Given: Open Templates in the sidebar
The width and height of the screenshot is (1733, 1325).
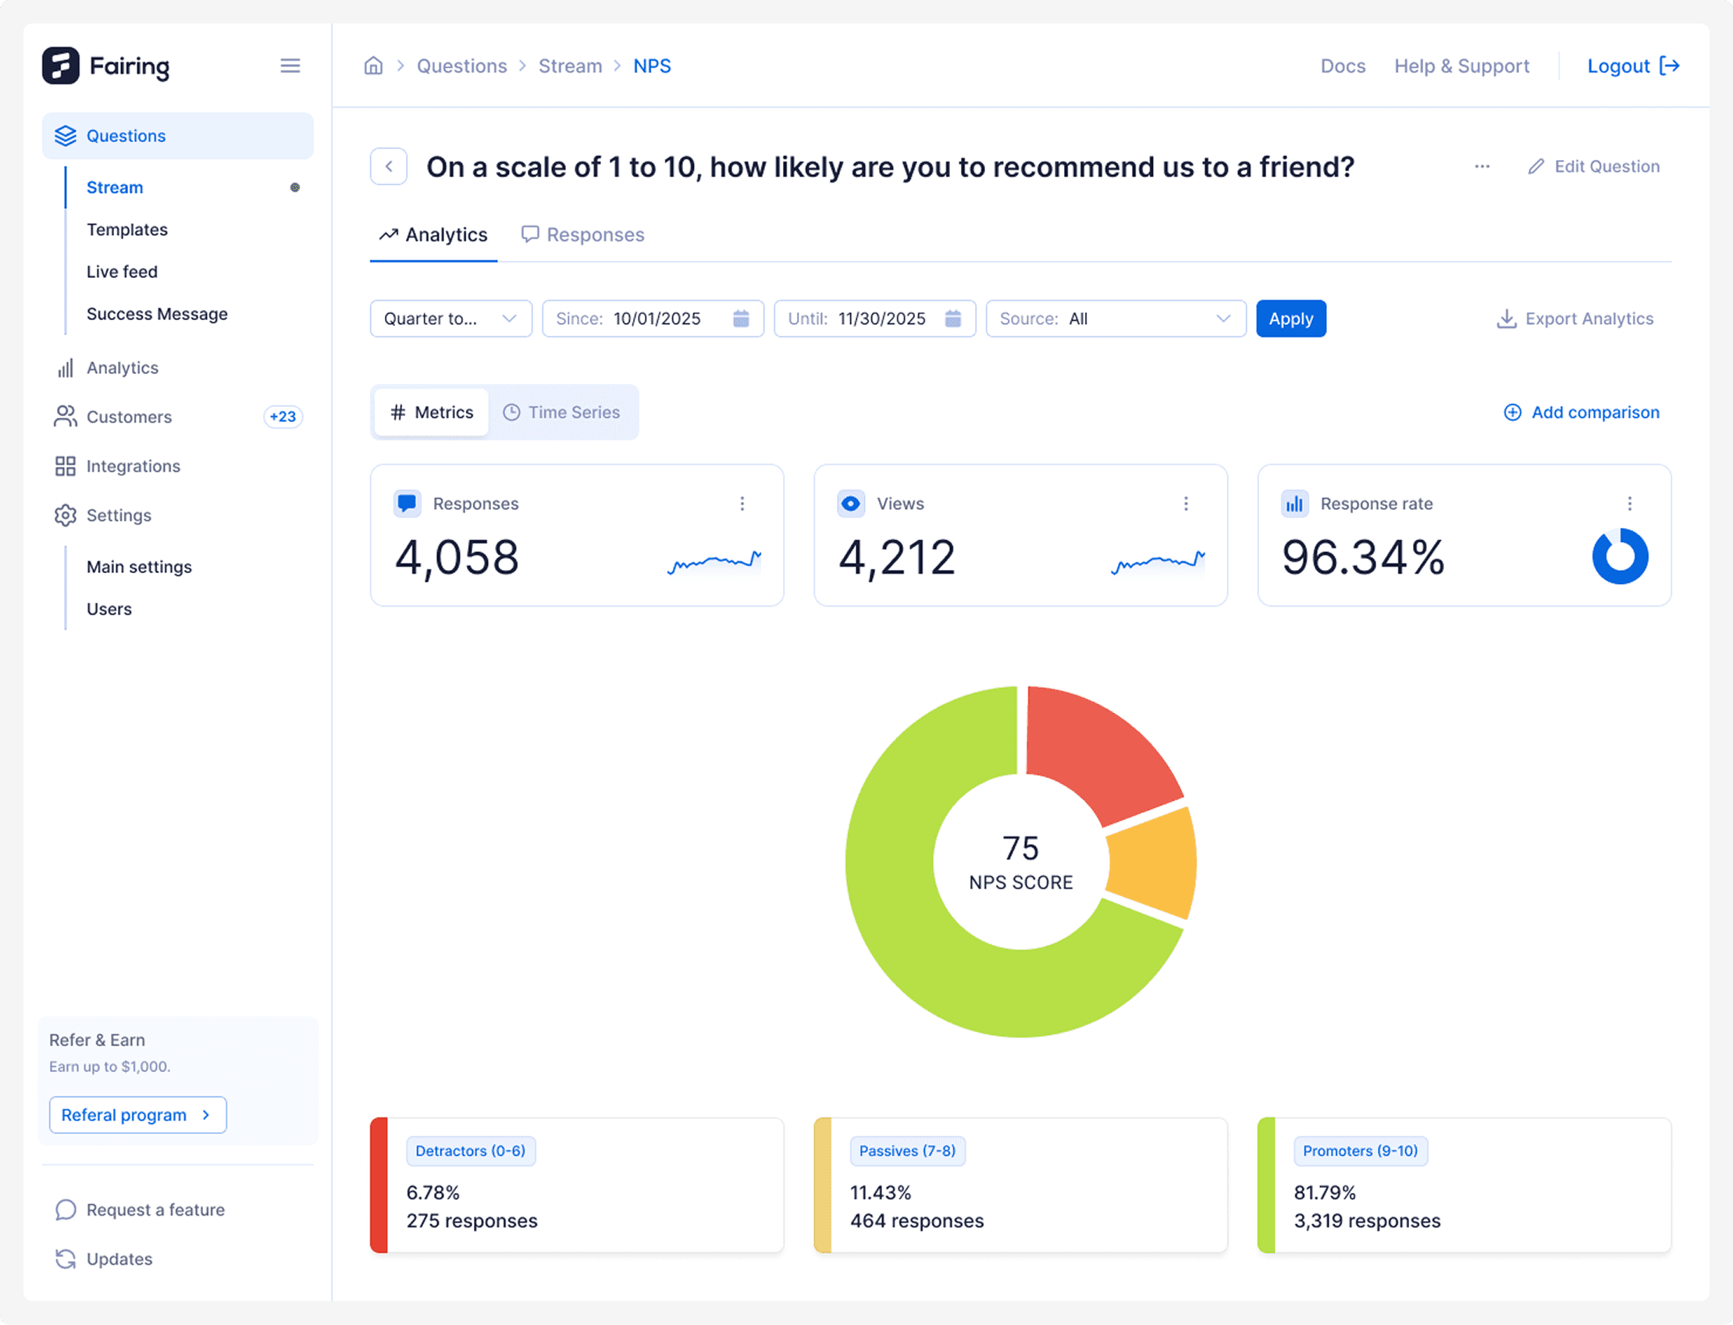Looking at the screenshot, I should 127,230.
